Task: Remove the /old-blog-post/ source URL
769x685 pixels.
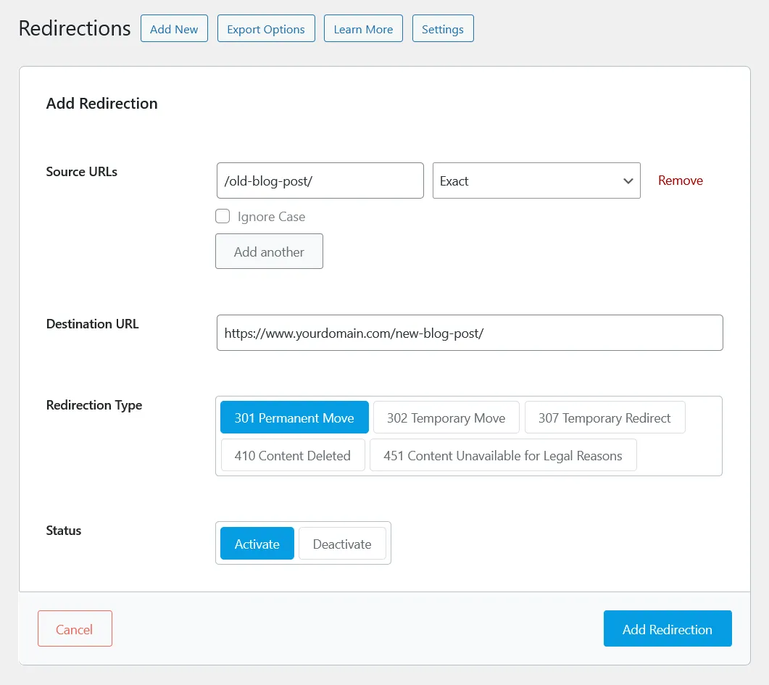Action: tap(680, 180)
